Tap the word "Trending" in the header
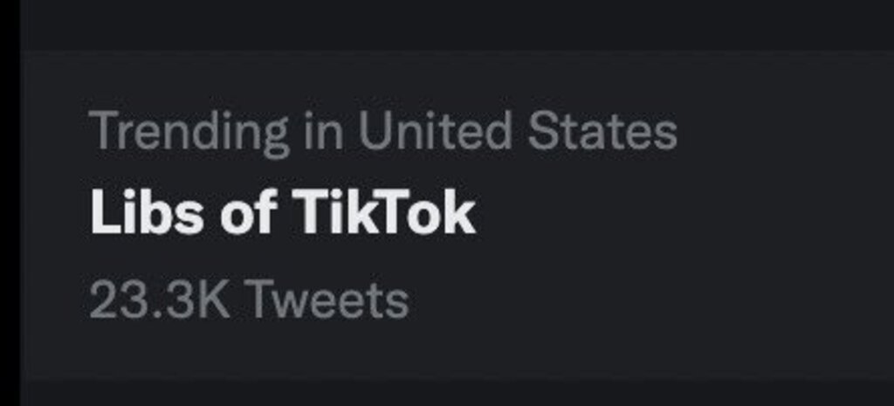894x406 pixels. coord(189,133)
